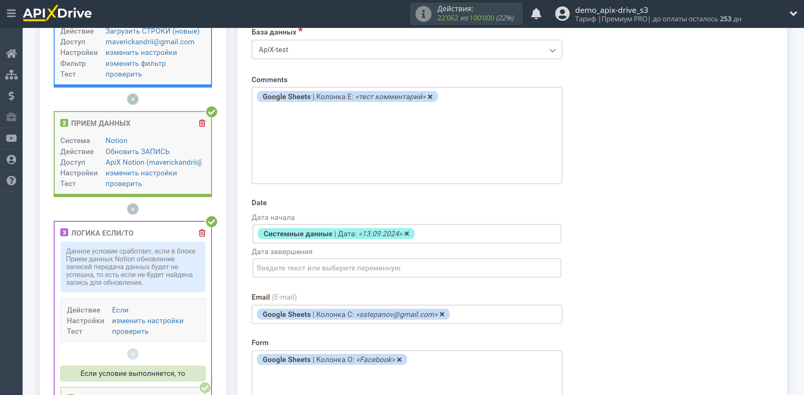Open Обновить ЗАПИСЬ action link
Image resolution: width=804 pixels, height=395 pixels.
[x=138, y=152]
